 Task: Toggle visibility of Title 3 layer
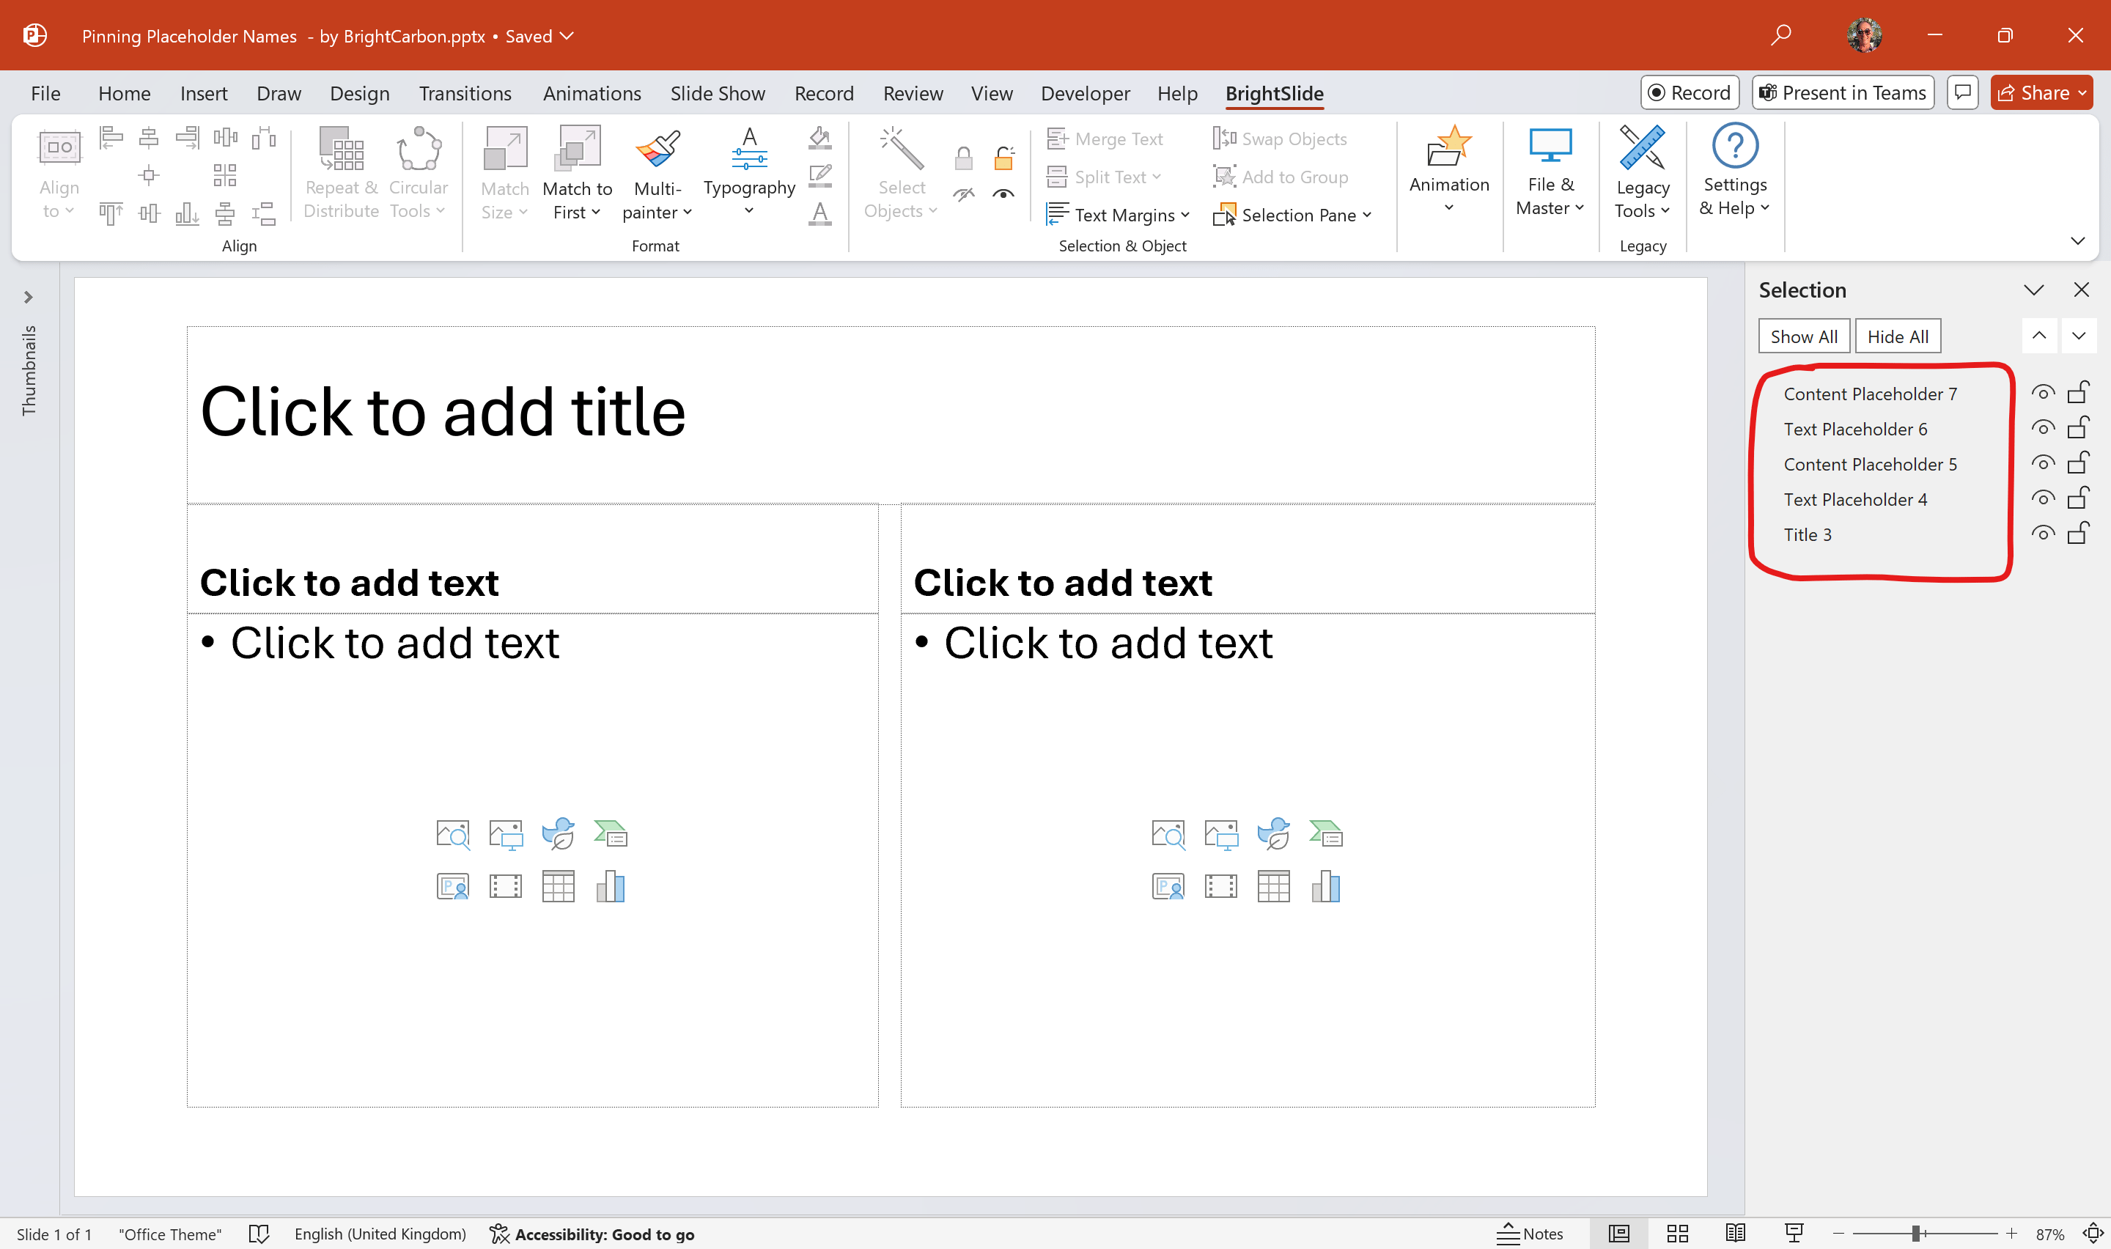pos(2043,532)
